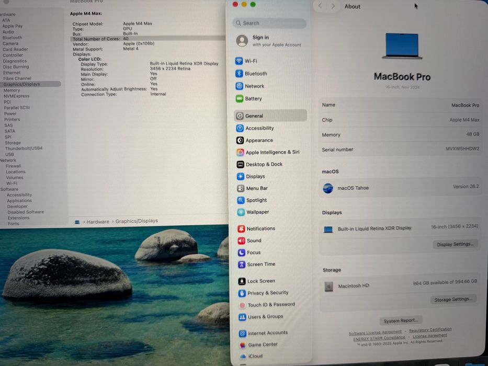488x366 pixels.
Task: Open Wi-Fi settings icon in sidebar
Action: coord(239,61)
